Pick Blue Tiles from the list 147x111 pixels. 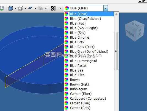point(89,75)
